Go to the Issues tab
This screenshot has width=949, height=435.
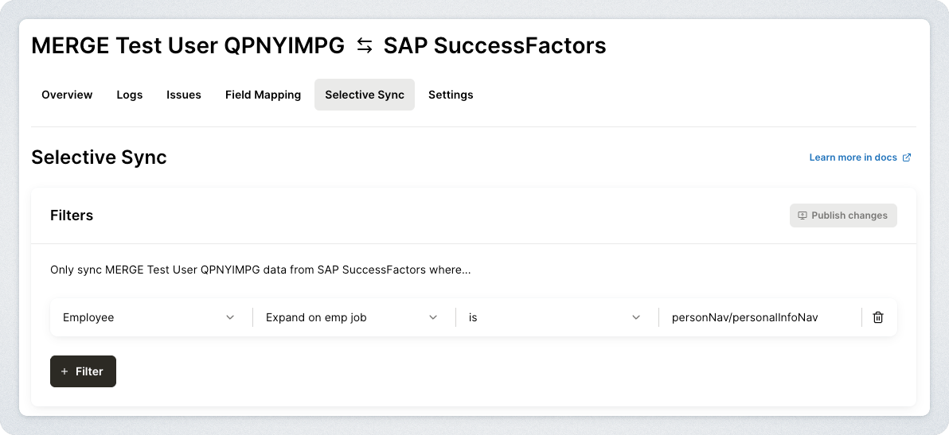184,95
